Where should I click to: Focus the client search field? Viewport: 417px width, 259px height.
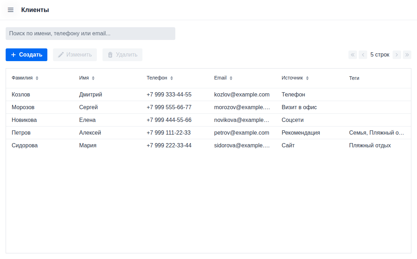(x=90, y=34)
